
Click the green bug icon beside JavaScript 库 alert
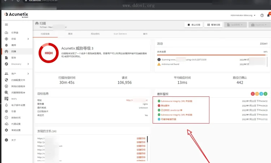[x=159, y=110]
